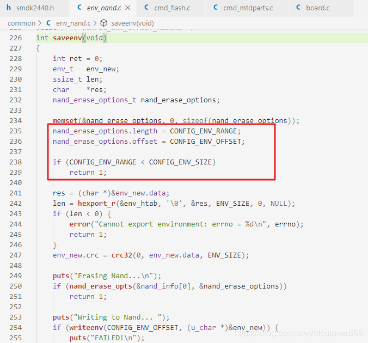Click 'crc32' call on line 247
Viewport: 368px width, 343px height.
point(121,255)
